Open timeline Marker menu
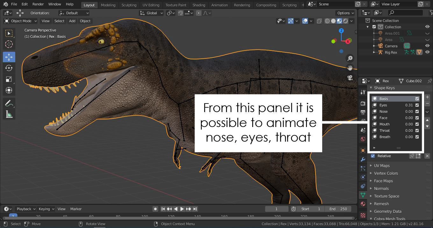The image size is (433, 228). [x=76, y=209]
